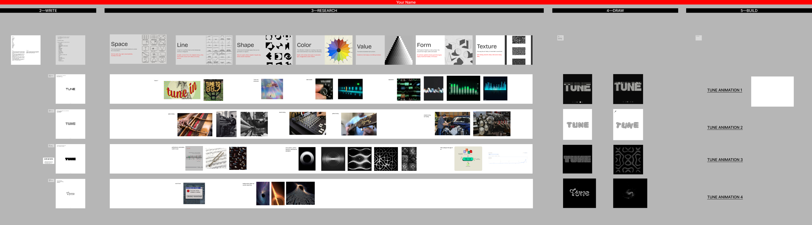Image resolution: width=812 pixels, height=225 pixels.
Task: Select the VOLUME knob photo
Action: [324, 89]
